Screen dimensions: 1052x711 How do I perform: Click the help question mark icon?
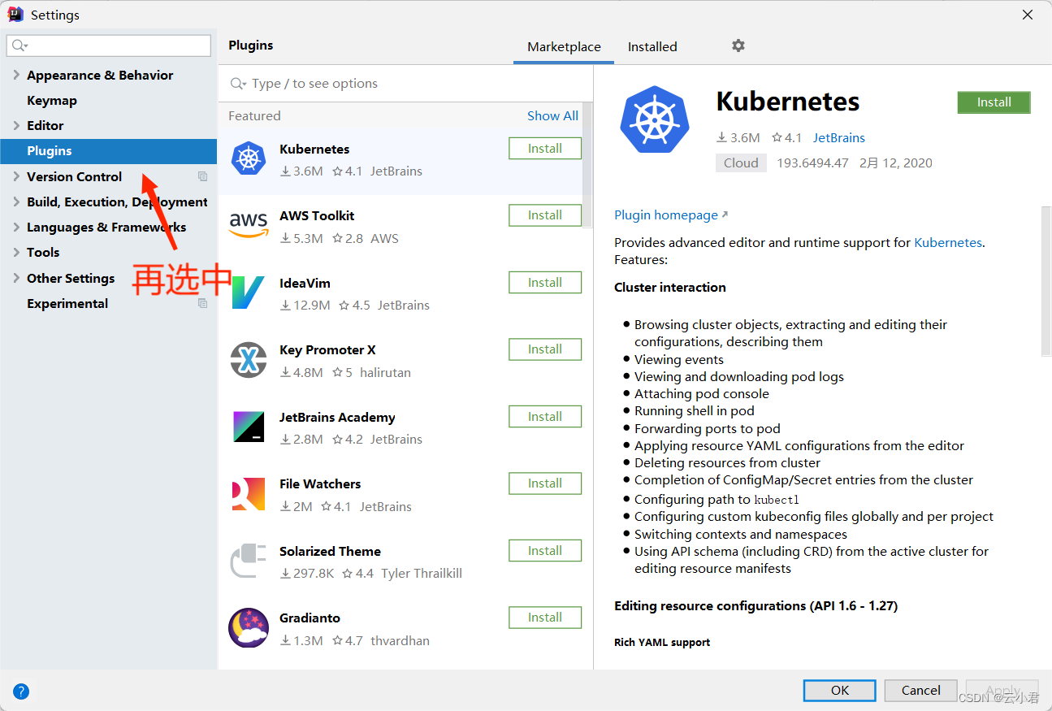(x=22, y=691)
